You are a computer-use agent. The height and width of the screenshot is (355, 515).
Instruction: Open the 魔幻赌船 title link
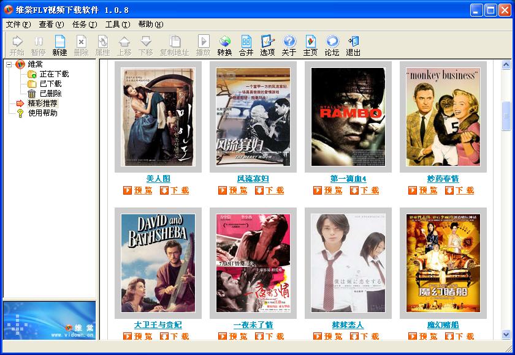point(443,325)
